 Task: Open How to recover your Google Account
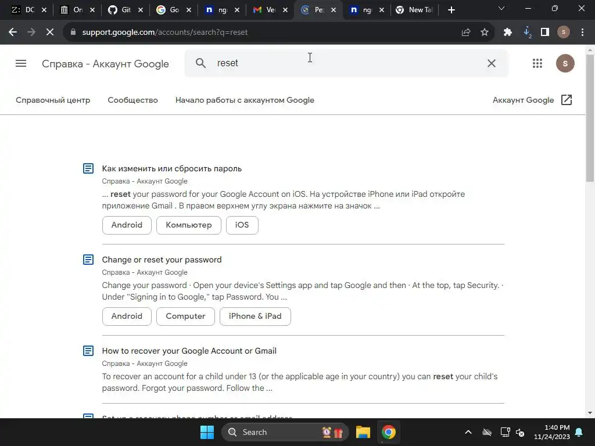tap(189, 351)
